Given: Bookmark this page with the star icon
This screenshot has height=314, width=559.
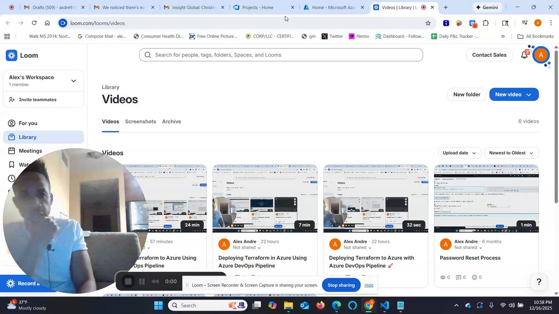Looking at the screenshot, I should (428, 23).
